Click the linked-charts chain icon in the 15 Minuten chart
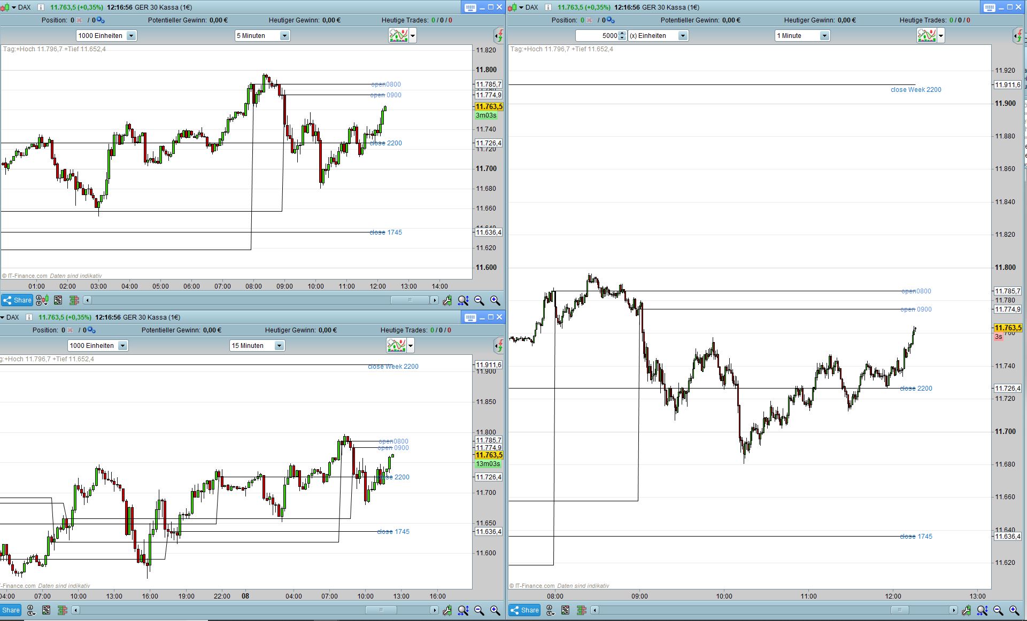The width and height of the screenshot is (1027, 621). [31, 610]
